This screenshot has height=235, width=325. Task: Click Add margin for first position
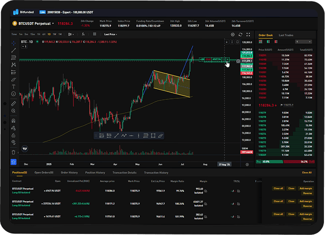click(306, 188)
